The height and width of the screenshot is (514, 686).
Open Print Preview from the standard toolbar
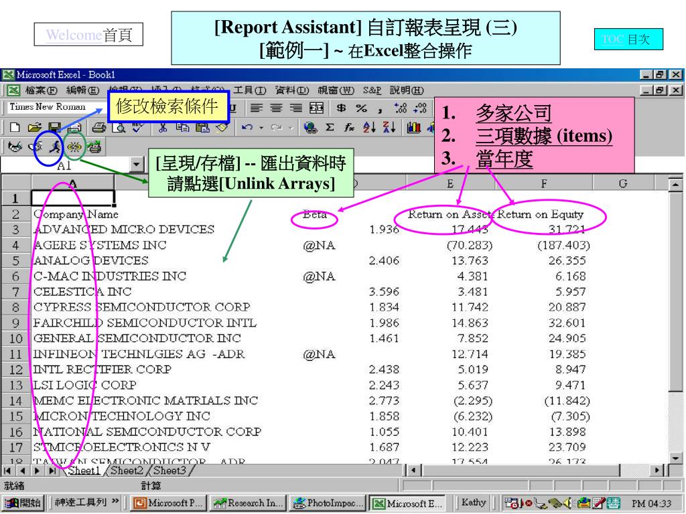[x=119, y=127]
